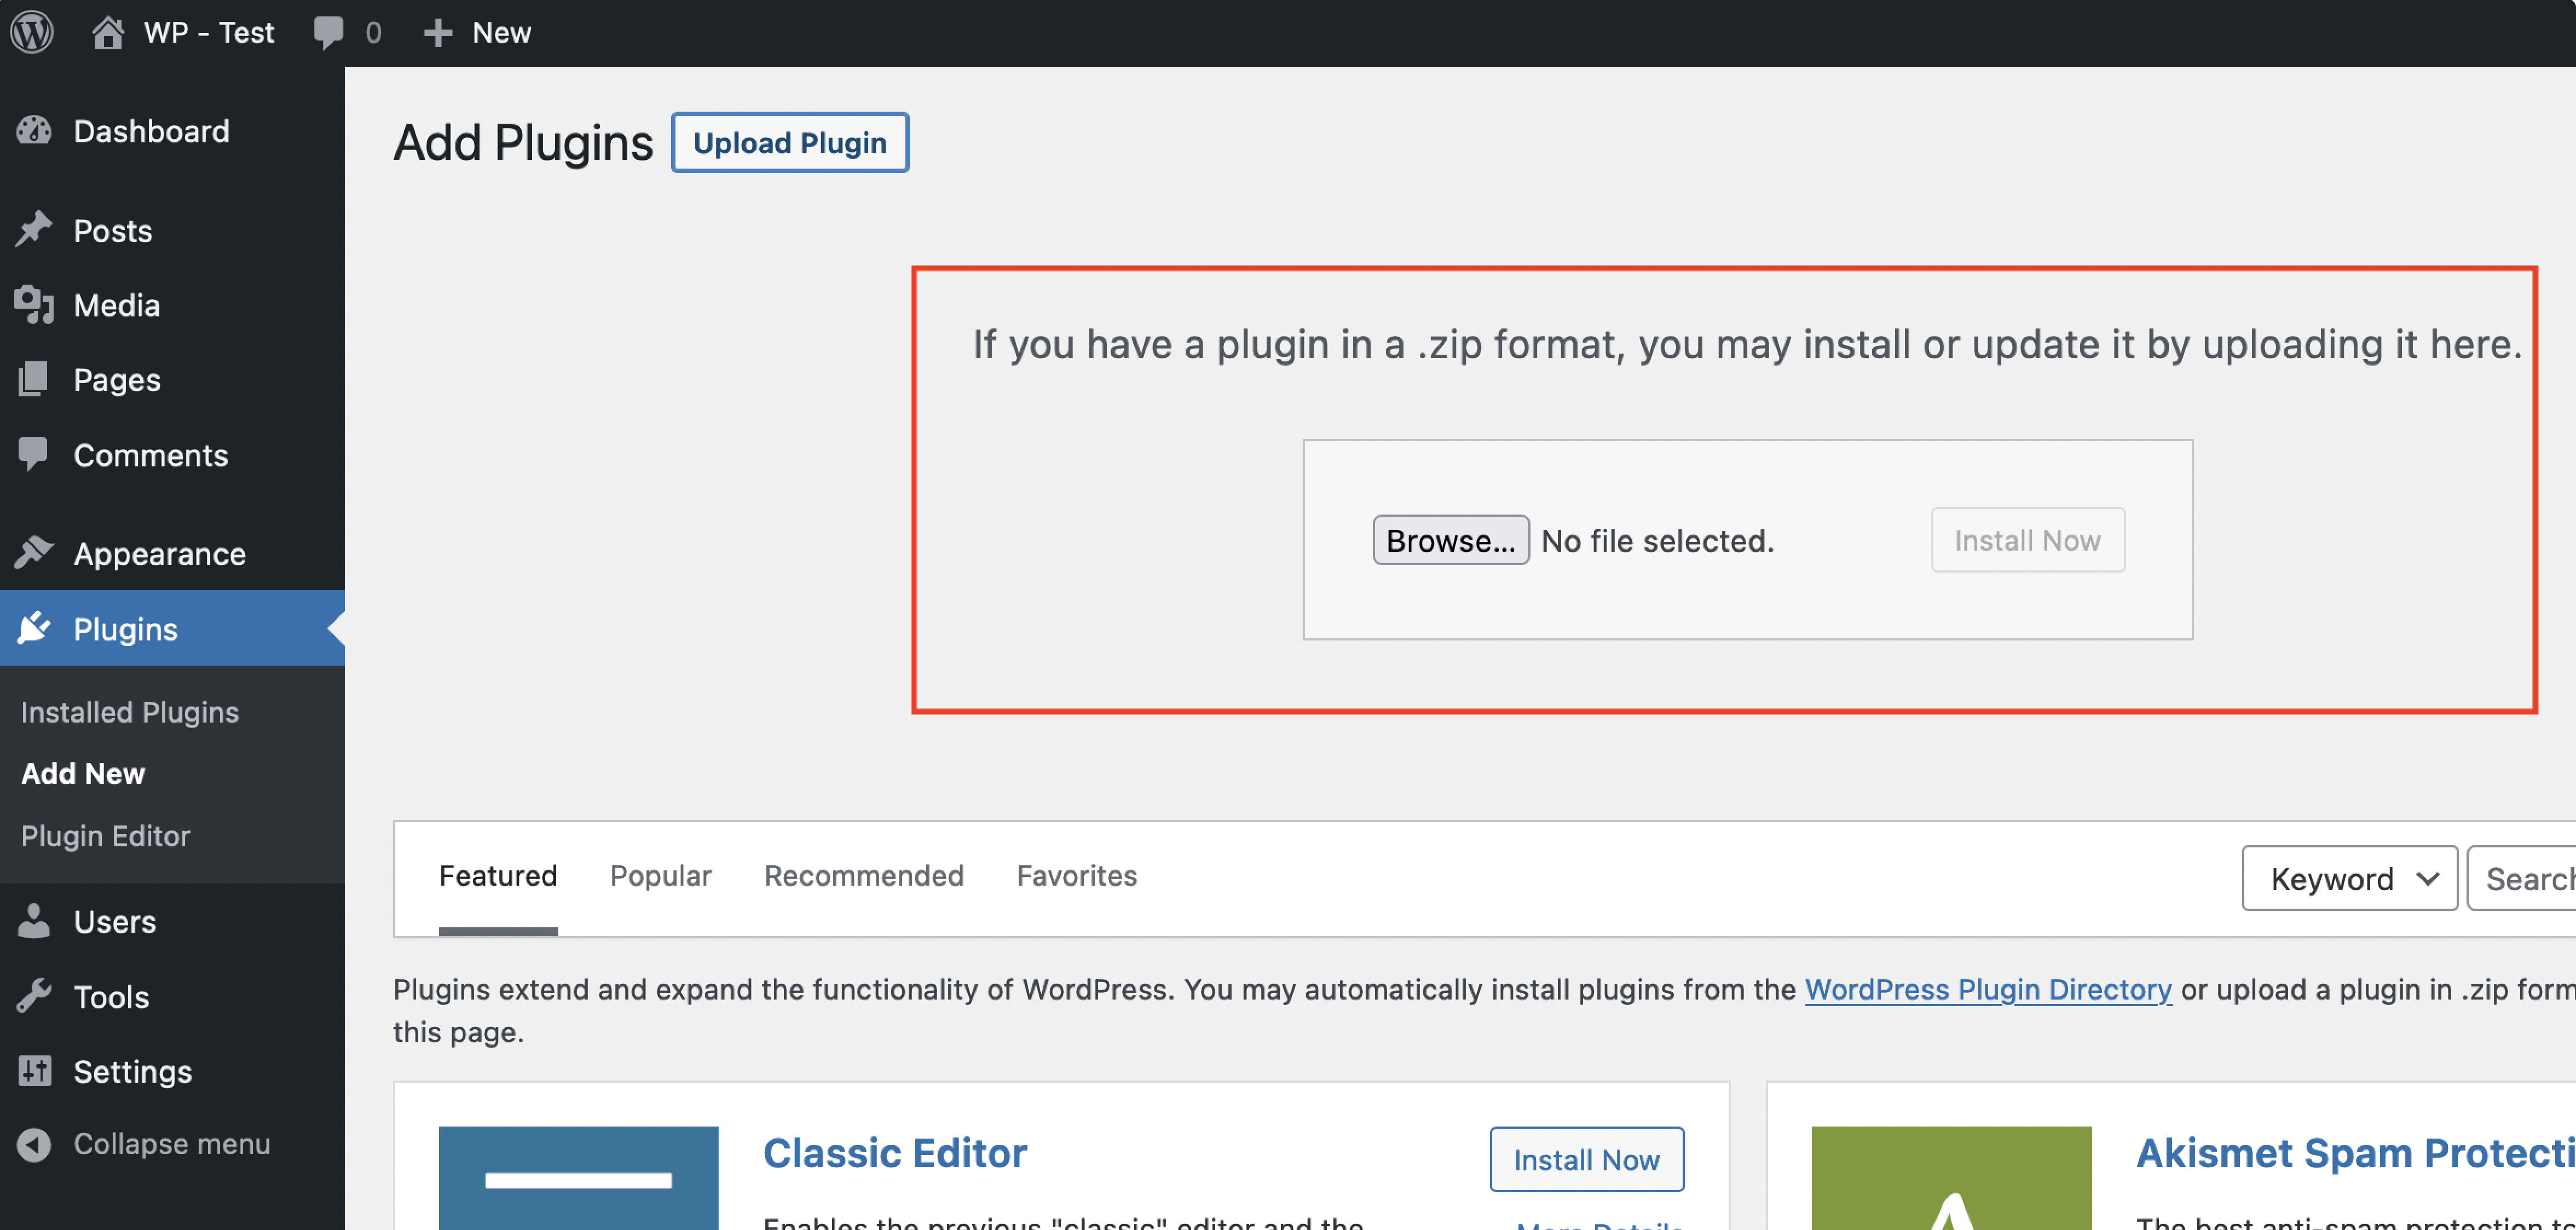Open the WordPress logo menu
Image resolution: width=2576 pixels, height=1230 pixels.
(x=32, y=32)
